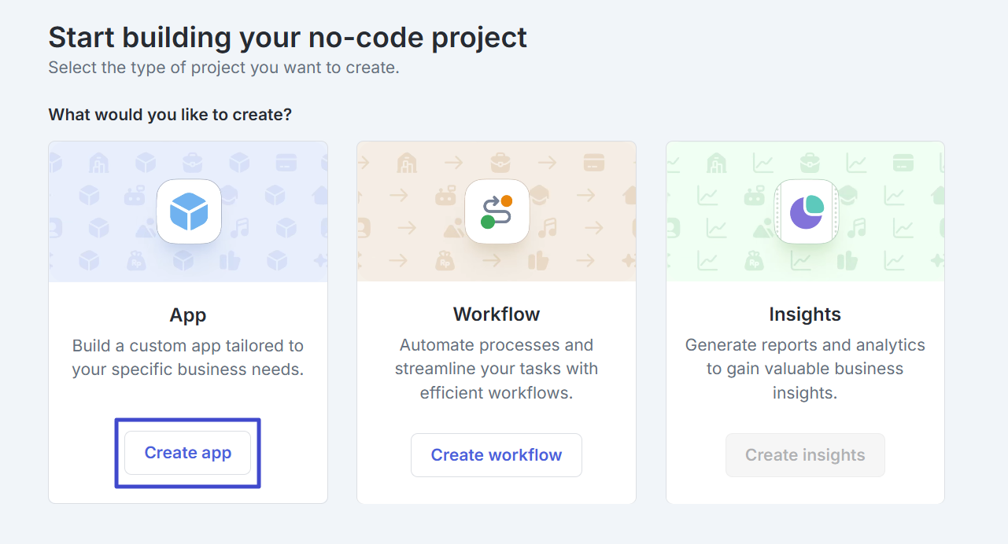Click the 'What would you like to create?' label
The height and width of the screenshot is (544, 1008).
click(170, 115)
